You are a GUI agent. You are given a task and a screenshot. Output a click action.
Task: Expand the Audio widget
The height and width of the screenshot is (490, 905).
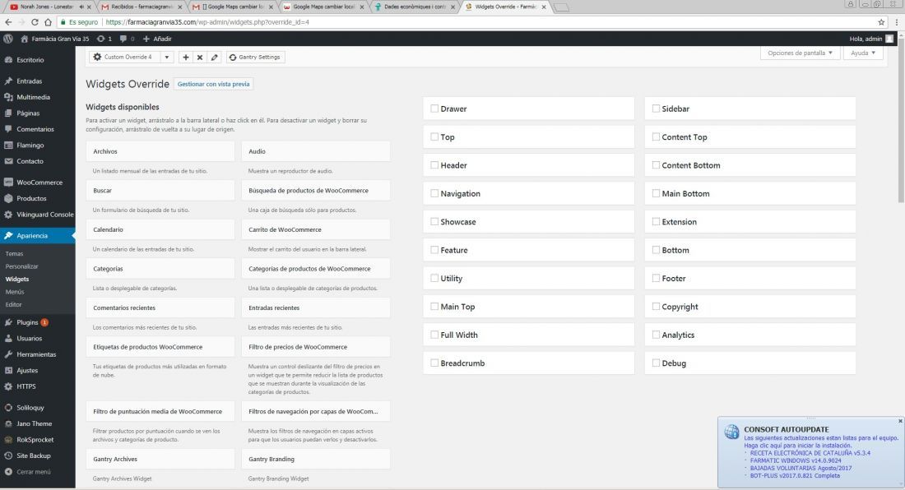tap(316, 151)
